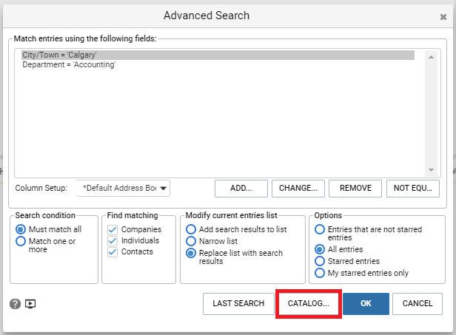Toggle the Individuals checkbox
Screen dimensions: 456x335
pos(113,241)
